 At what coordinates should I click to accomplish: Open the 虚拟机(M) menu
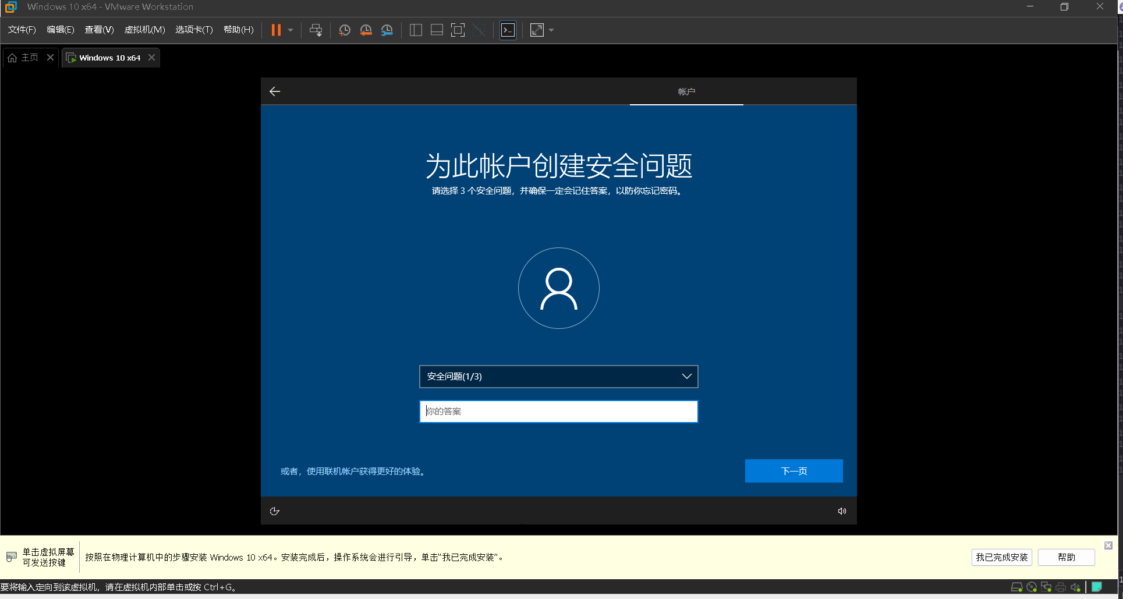(x=145, y=30)
